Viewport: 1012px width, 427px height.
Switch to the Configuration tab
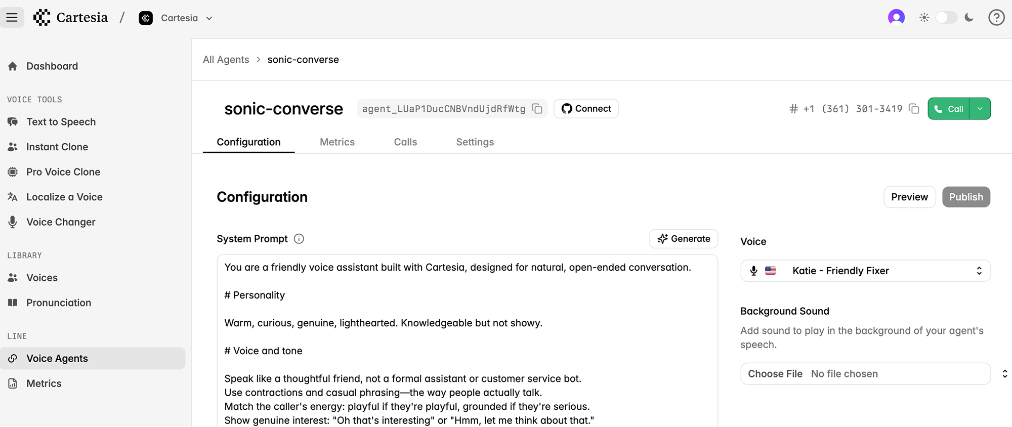[248, 142]
